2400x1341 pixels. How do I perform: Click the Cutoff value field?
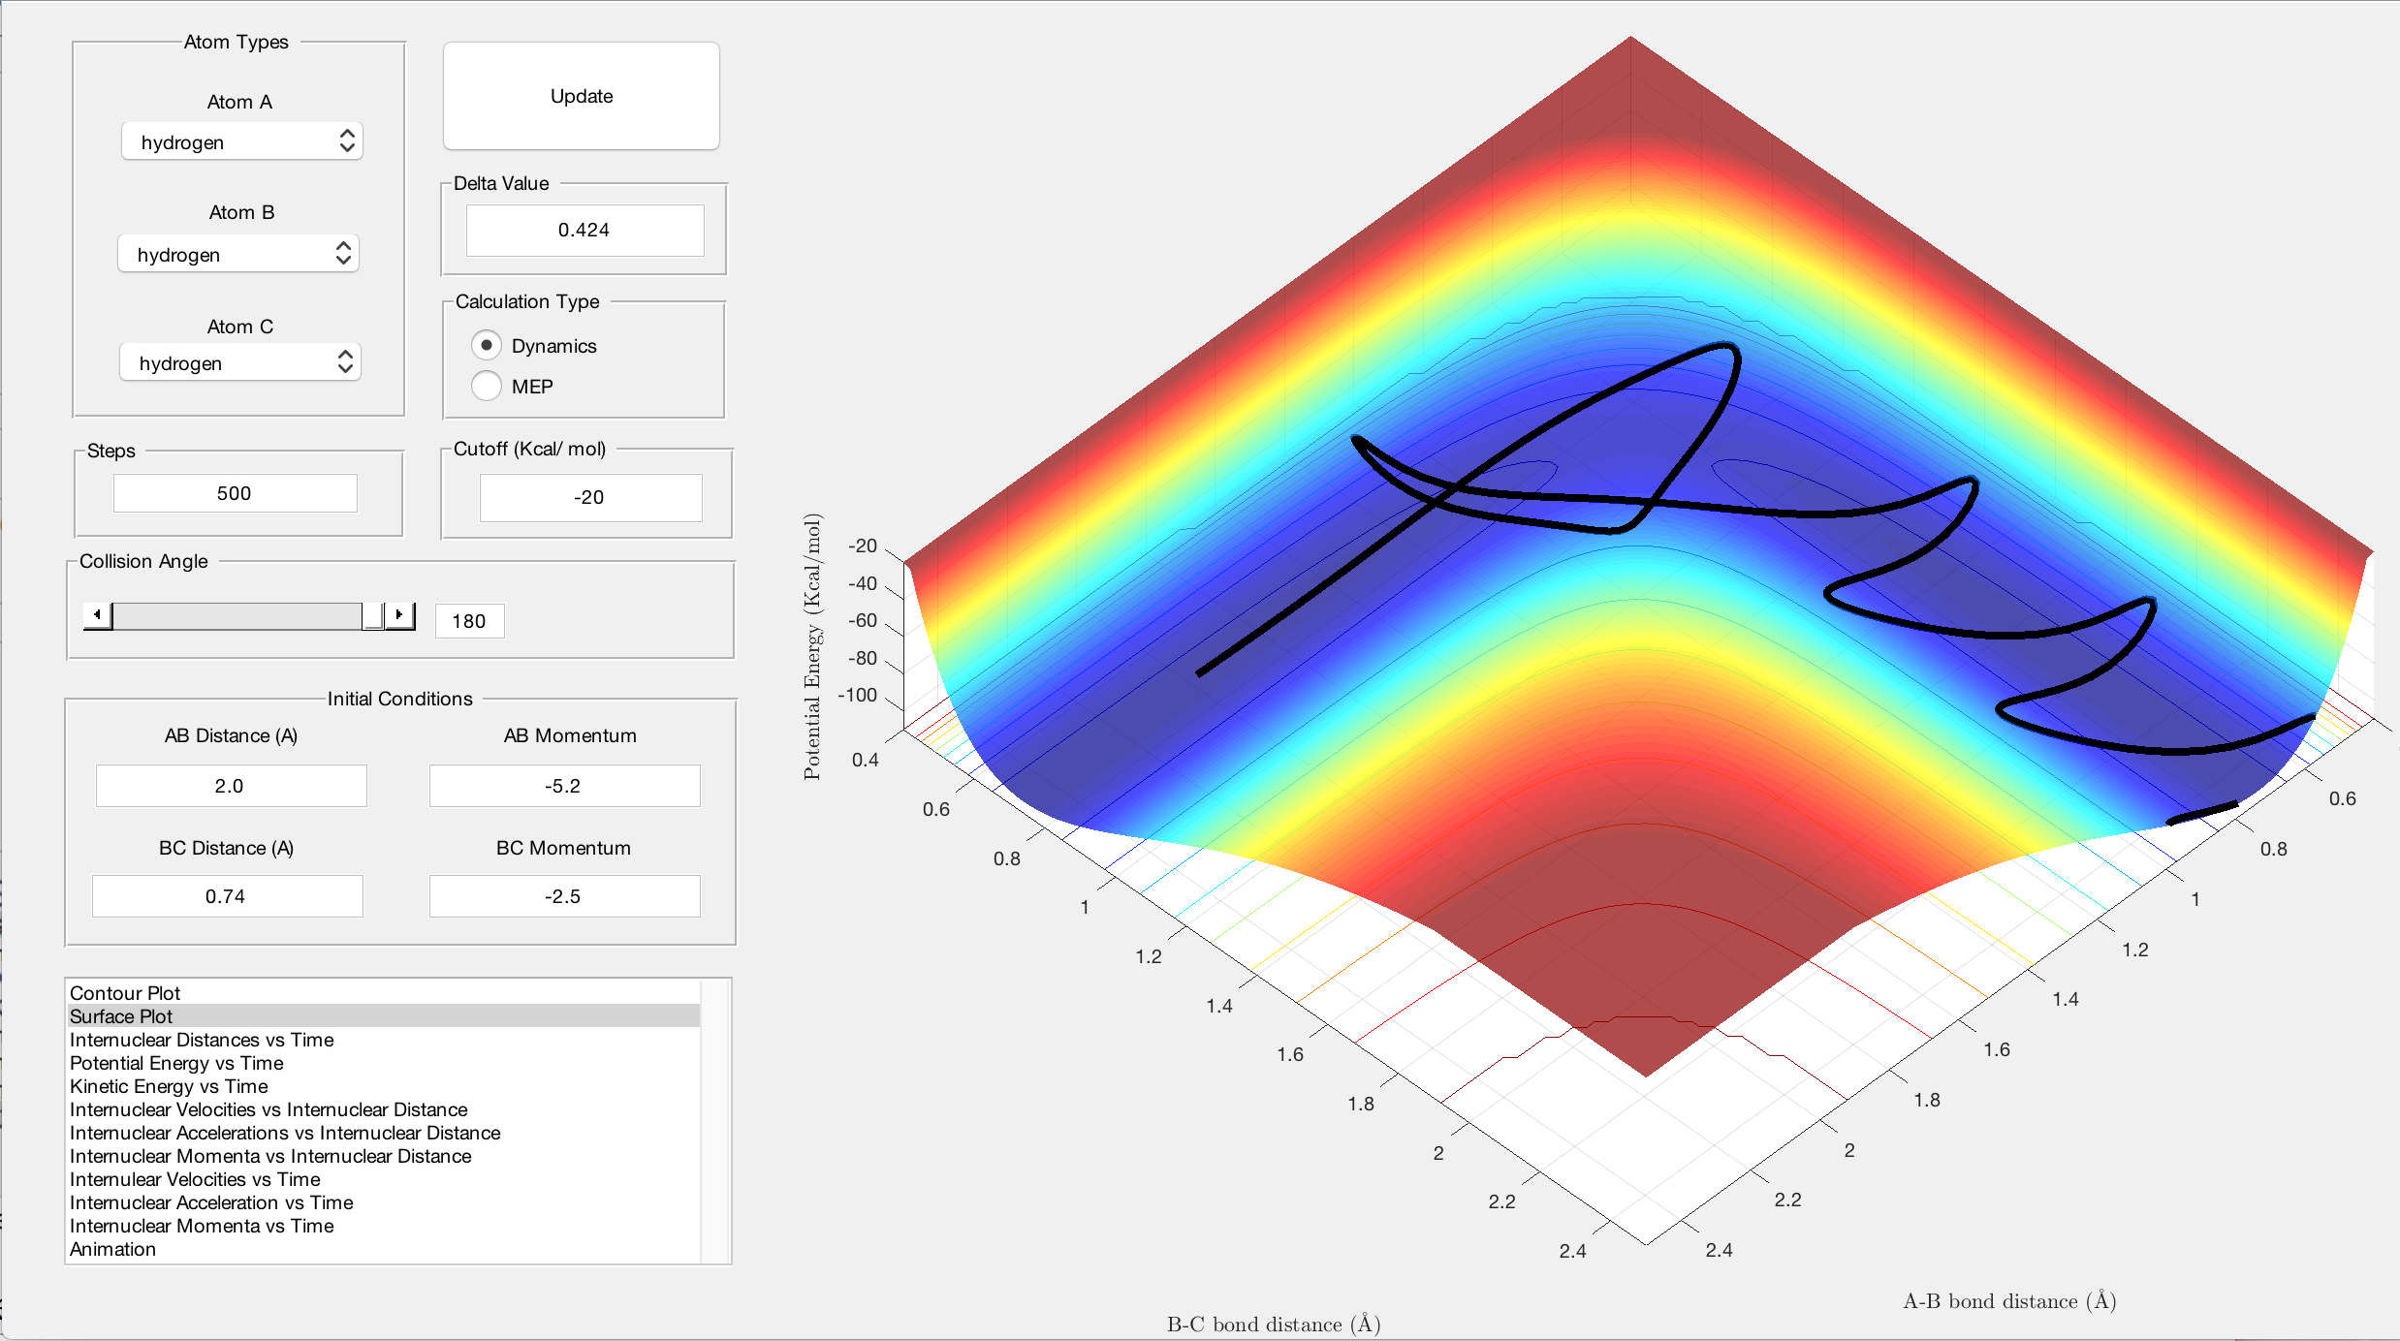(590, 497)
